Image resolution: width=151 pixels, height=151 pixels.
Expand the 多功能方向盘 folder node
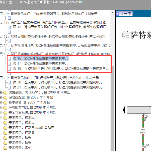pos(1,108)
